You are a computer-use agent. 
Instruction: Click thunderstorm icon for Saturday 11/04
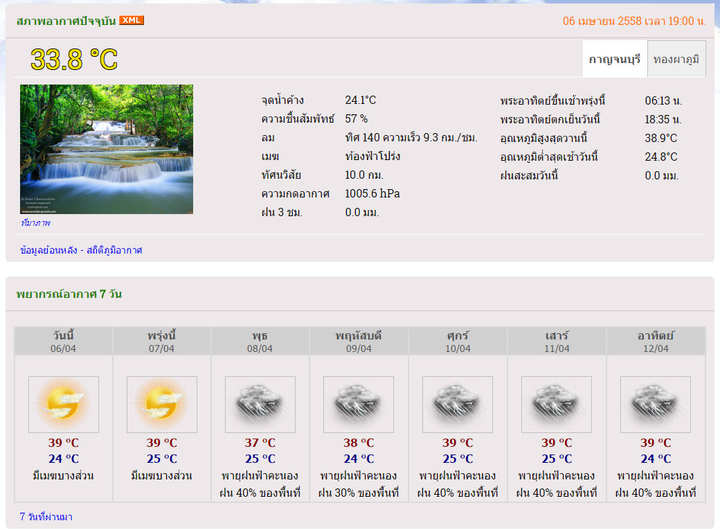pos(557,405)
